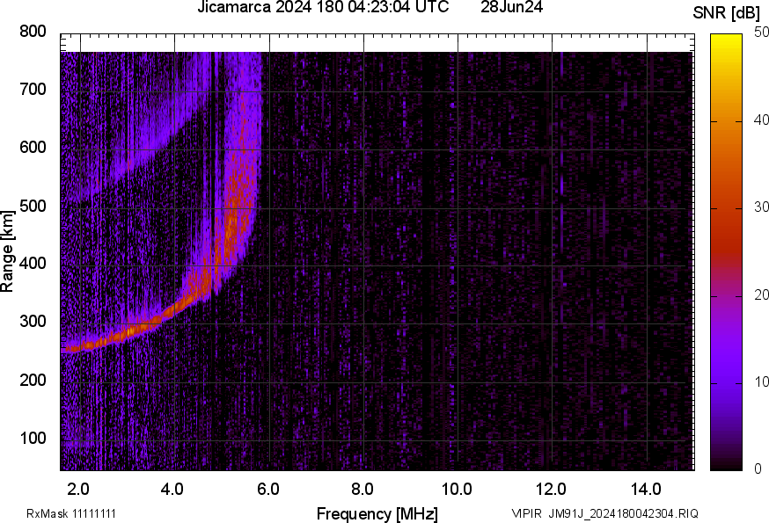Click the 'SNR [dB]' colorbar title
Image resolution: width=769 pixels, height=523 pixels.
coord(727,13)
